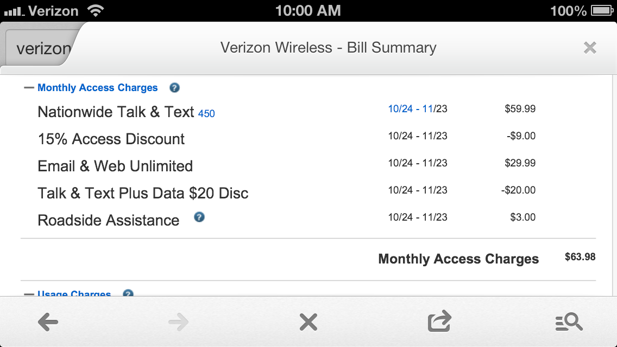This screenshot has height=347, width=617.
Task: Close the Bill Summary page with X
Action: click(x=590, y=48)
